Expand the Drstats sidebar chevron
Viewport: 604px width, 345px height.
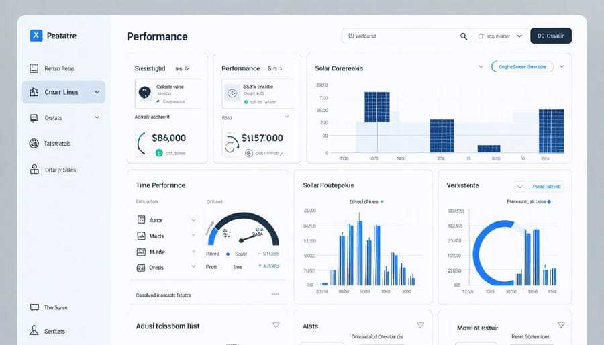(96, 117)
